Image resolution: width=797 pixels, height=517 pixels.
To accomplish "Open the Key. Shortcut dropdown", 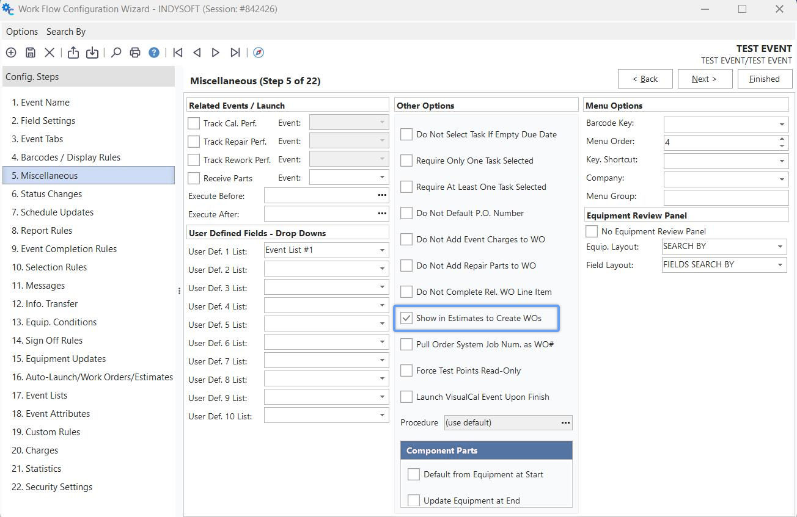I will click(782, 161).
